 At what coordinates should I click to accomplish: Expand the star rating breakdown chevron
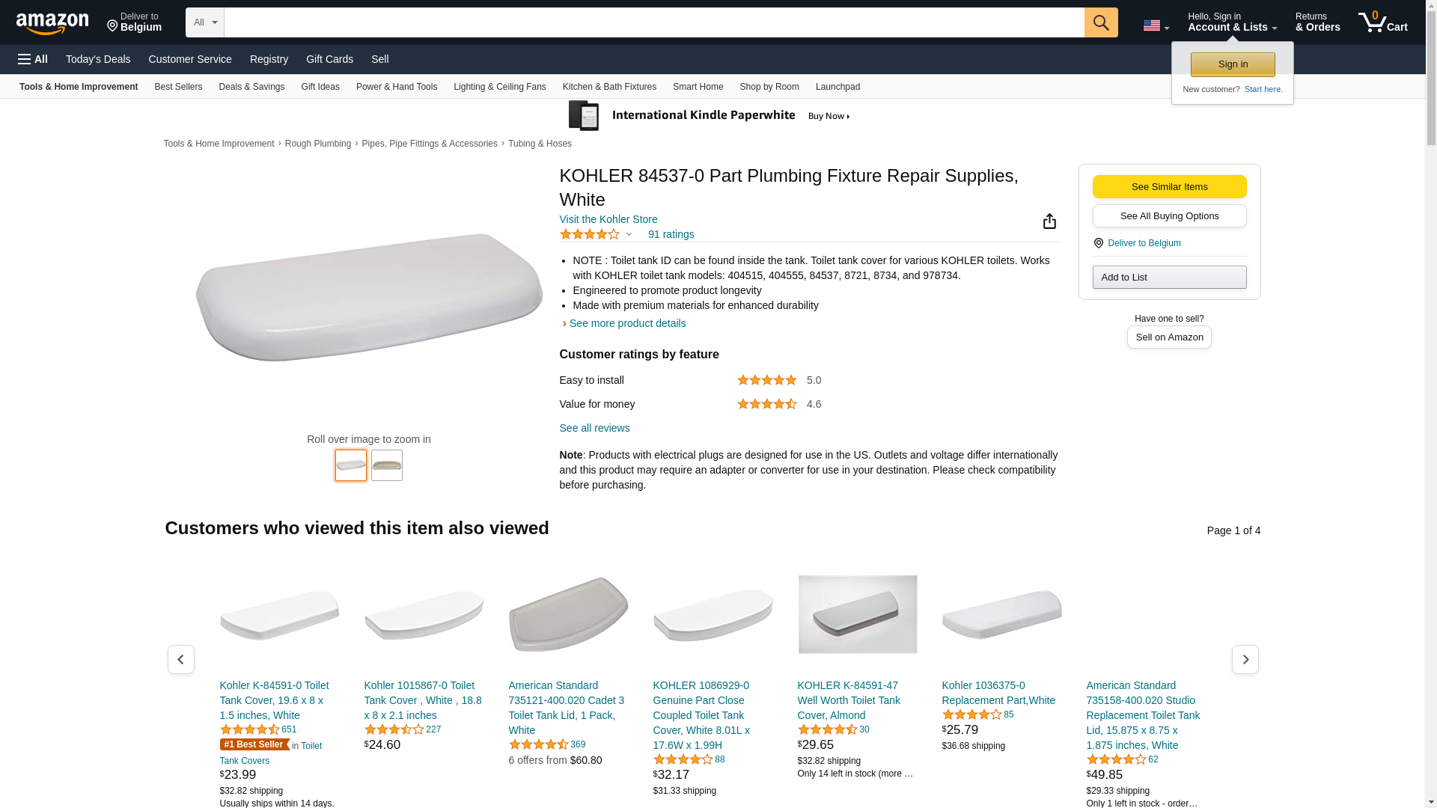629,235
